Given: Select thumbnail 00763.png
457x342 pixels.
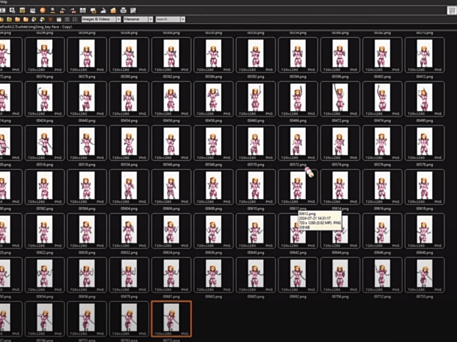Looking at the screenshot, I should pyautogui.click(x=129, y=319).
